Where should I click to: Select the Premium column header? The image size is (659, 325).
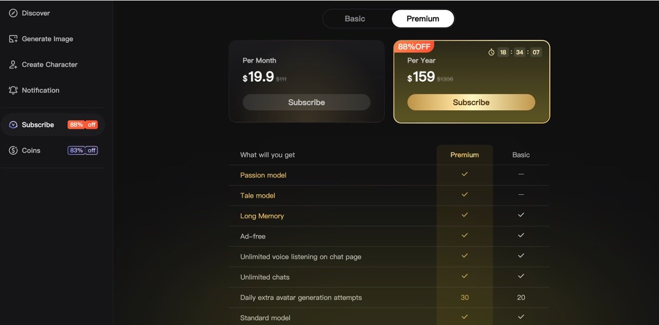click(x=464, y=155)
